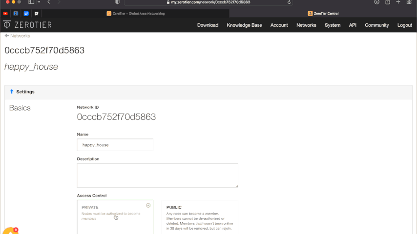The height and width of the screenshot is (234, 417).
Task: Click Network ID value under Basics
Action: (116, 117)
